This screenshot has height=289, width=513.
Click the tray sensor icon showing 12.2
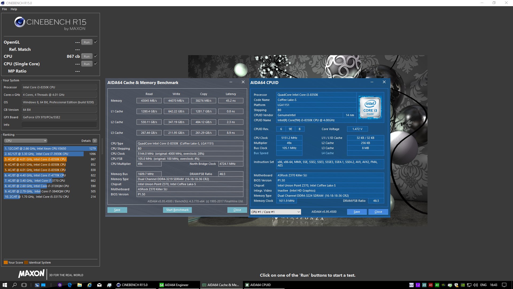[x=411, y=285]
